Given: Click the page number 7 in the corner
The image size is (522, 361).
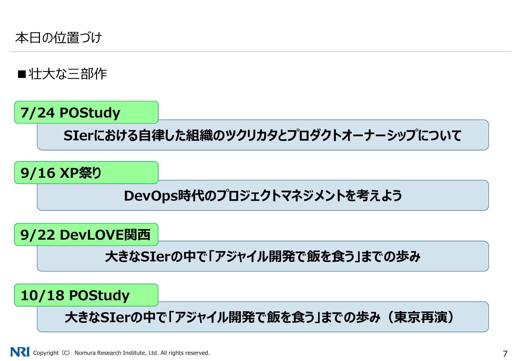Looking at the screenshot, I should click(x=505, y=354).
